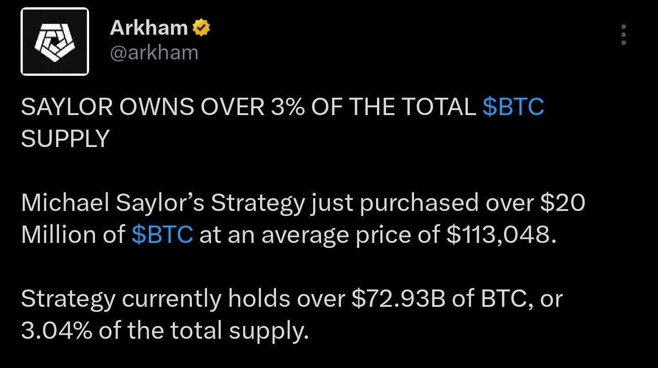
Task: Click the $BTC cashtag after "Million of"
Action: (162, 234)
